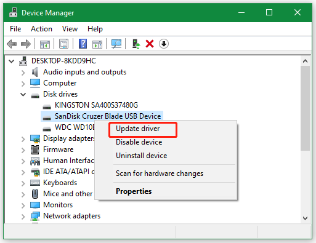Screen dimensions: 316x243
Task: Expand Audio inputs and outputs
Action: click(23, 73)
